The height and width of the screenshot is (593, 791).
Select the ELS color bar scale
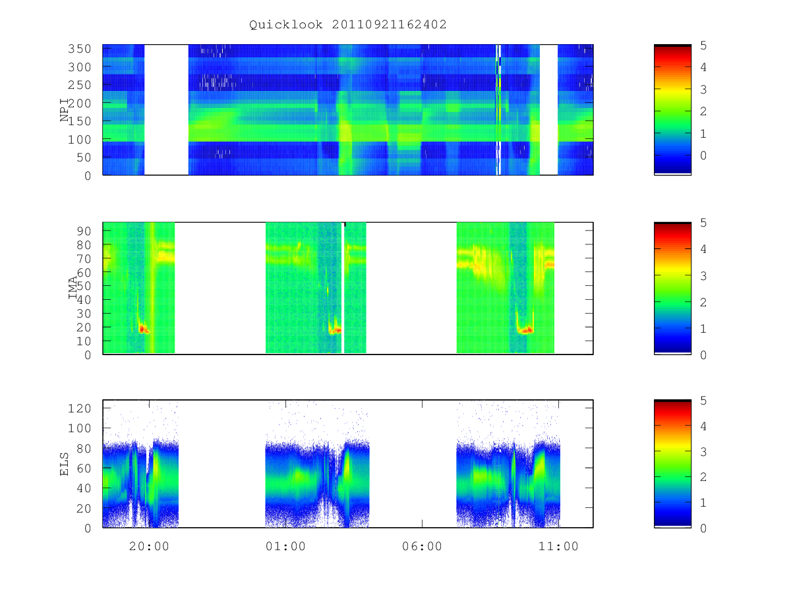672,464
